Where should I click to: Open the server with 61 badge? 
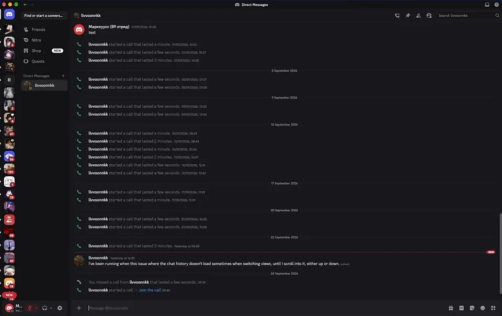(9, 131)
